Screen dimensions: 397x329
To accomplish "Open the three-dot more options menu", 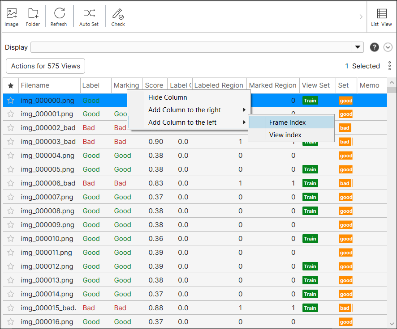I will (389, 66).
